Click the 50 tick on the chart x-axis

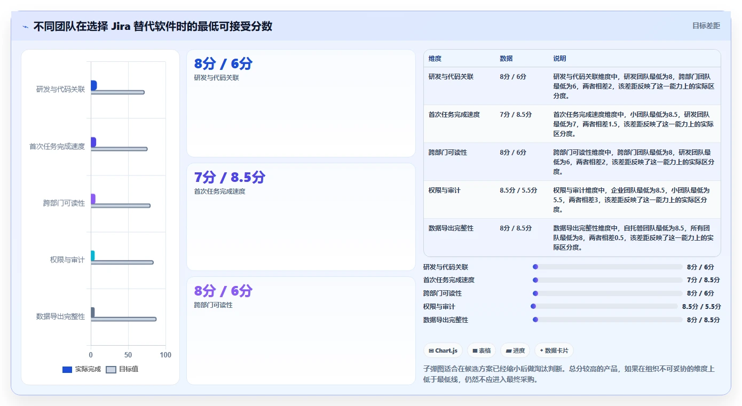(x=128, y=355)
